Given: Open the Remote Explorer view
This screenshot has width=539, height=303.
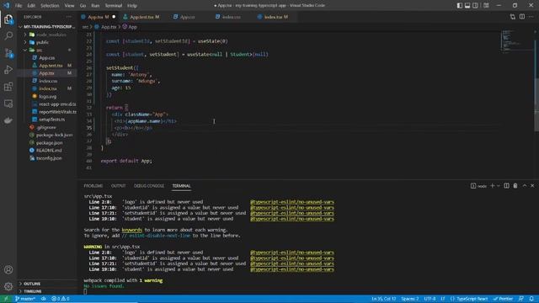Looking at the screenshot, I should tap(8, 104).
